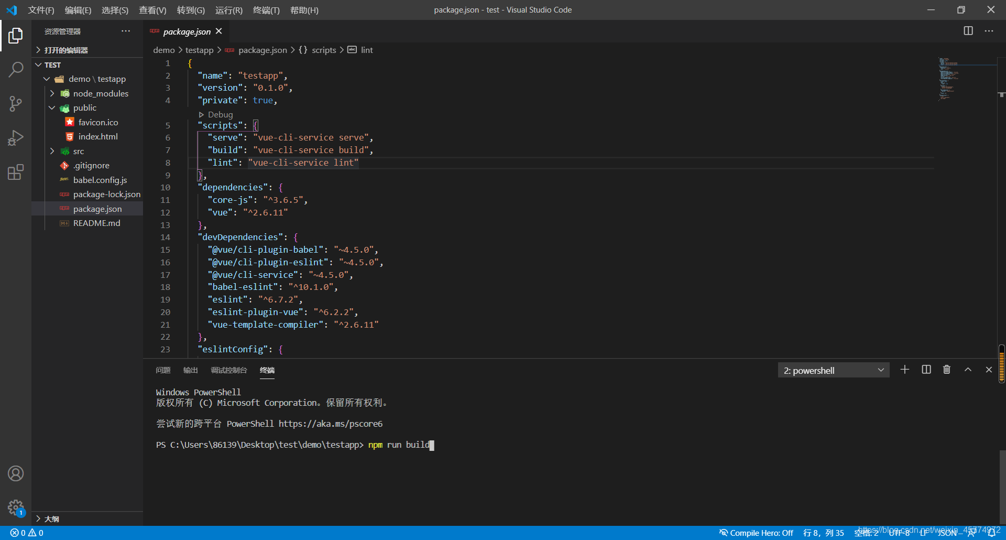Open the 运行(R) menu
The height and width of the screenshot is (540, 1006).
[x=229, y=10]
